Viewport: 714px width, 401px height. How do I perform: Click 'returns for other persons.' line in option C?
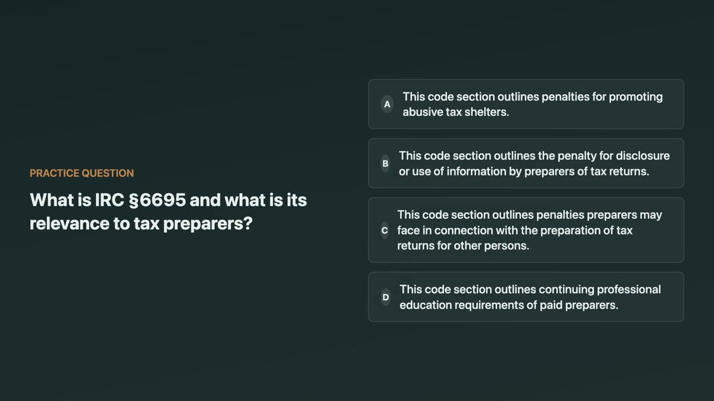pyautogui.click(x=463, y=246)
